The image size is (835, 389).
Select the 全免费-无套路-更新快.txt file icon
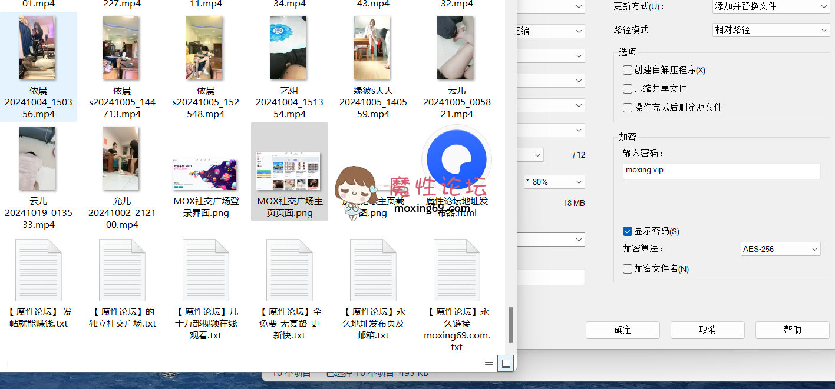coord(289,270)
